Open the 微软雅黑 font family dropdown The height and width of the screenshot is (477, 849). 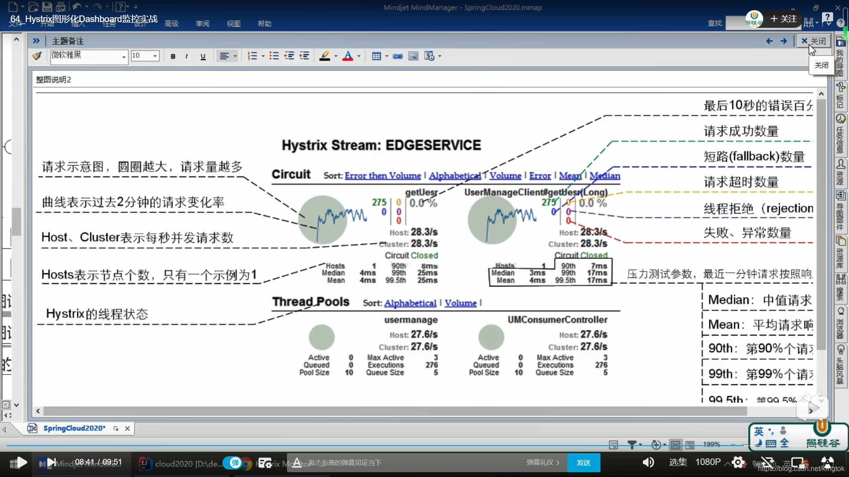click(x=123, y=57)
